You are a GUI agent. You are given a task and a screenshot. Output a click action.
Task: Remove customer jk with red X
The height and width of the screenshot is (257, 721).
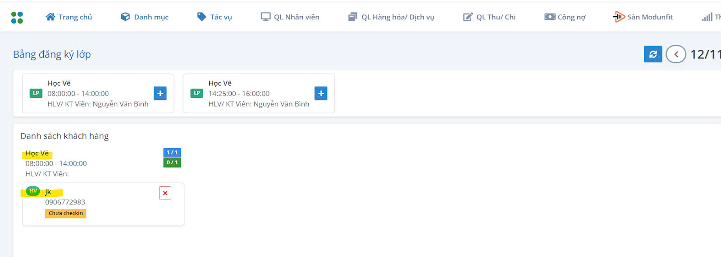tap(165, 193)
